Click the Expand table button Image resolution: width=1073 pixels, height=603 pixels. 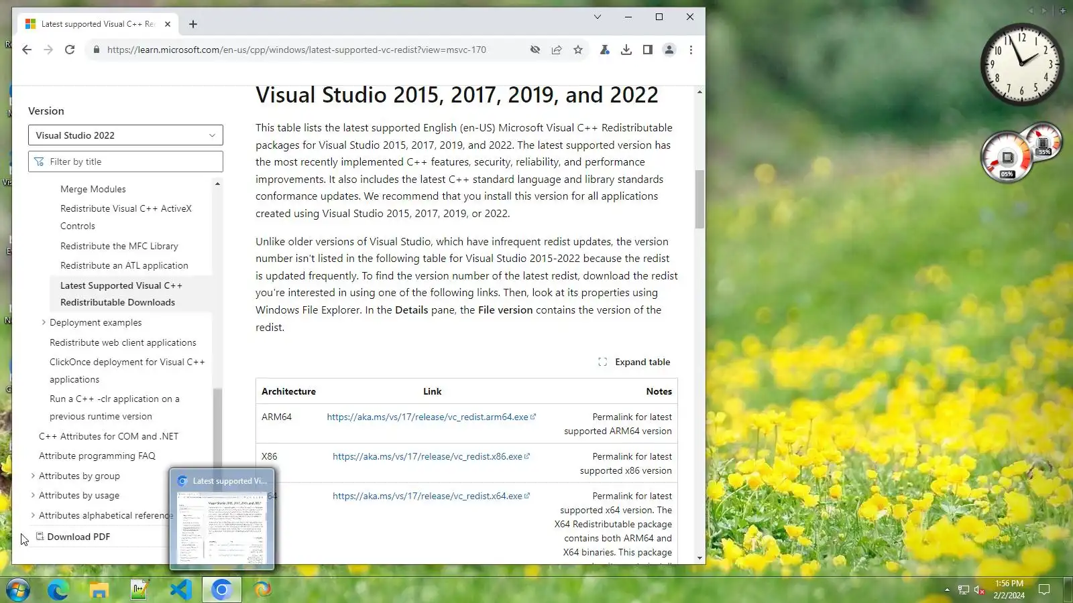tap(634, 362)
